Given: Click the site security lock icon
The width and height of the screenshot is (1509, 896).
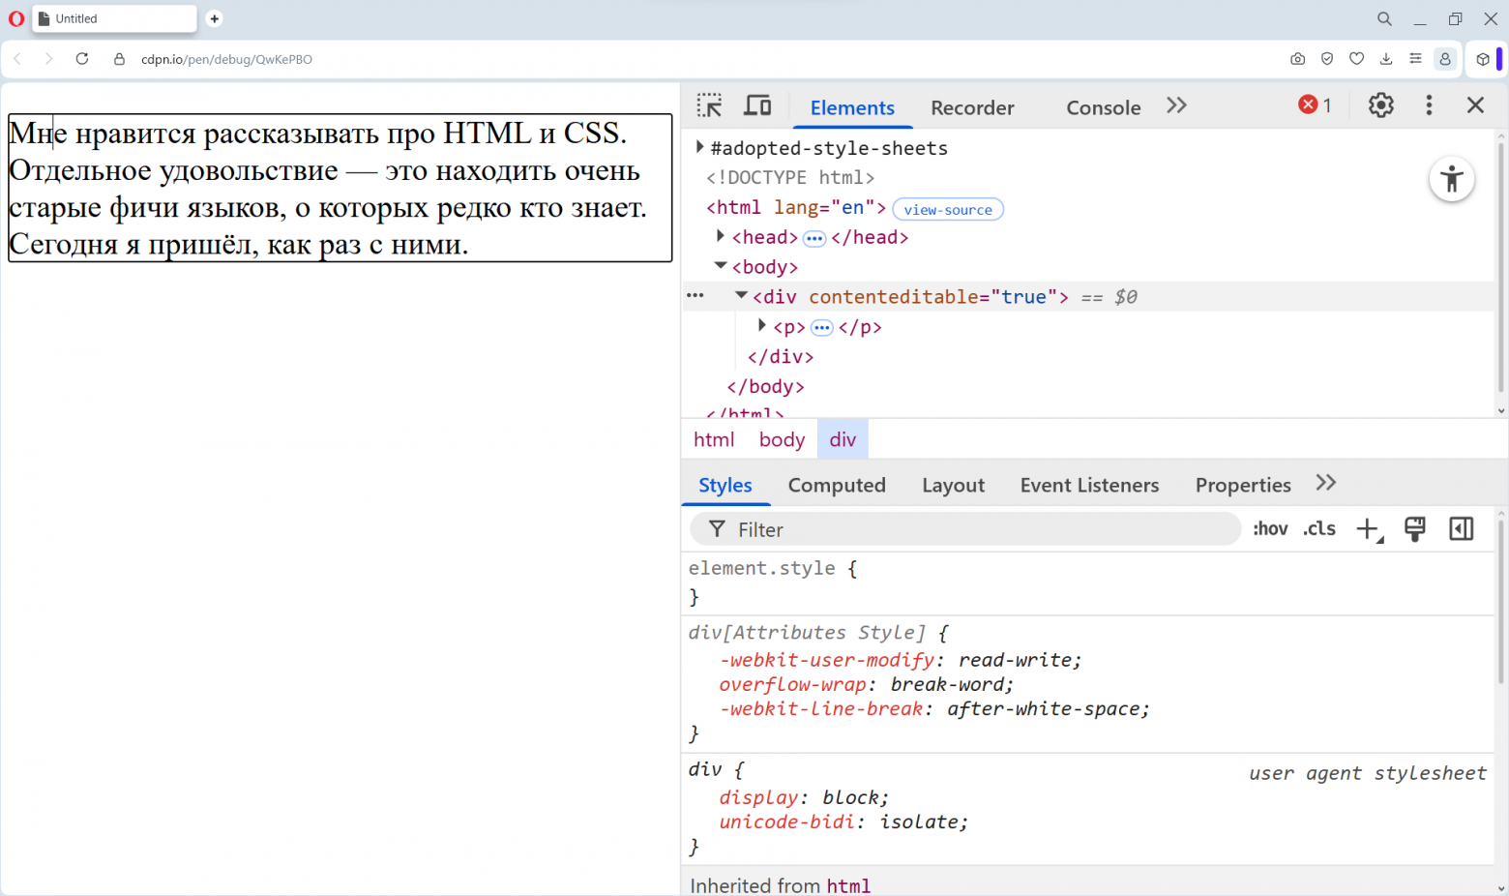Looking at the screenshot, I should pos(120,59).
